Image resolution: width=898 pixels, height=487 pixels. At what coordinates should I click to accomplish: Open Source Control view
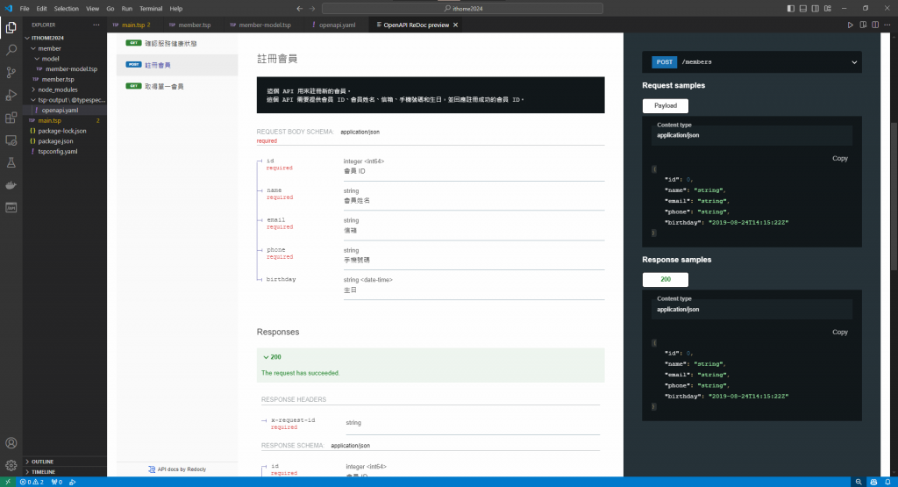point(11,72)
